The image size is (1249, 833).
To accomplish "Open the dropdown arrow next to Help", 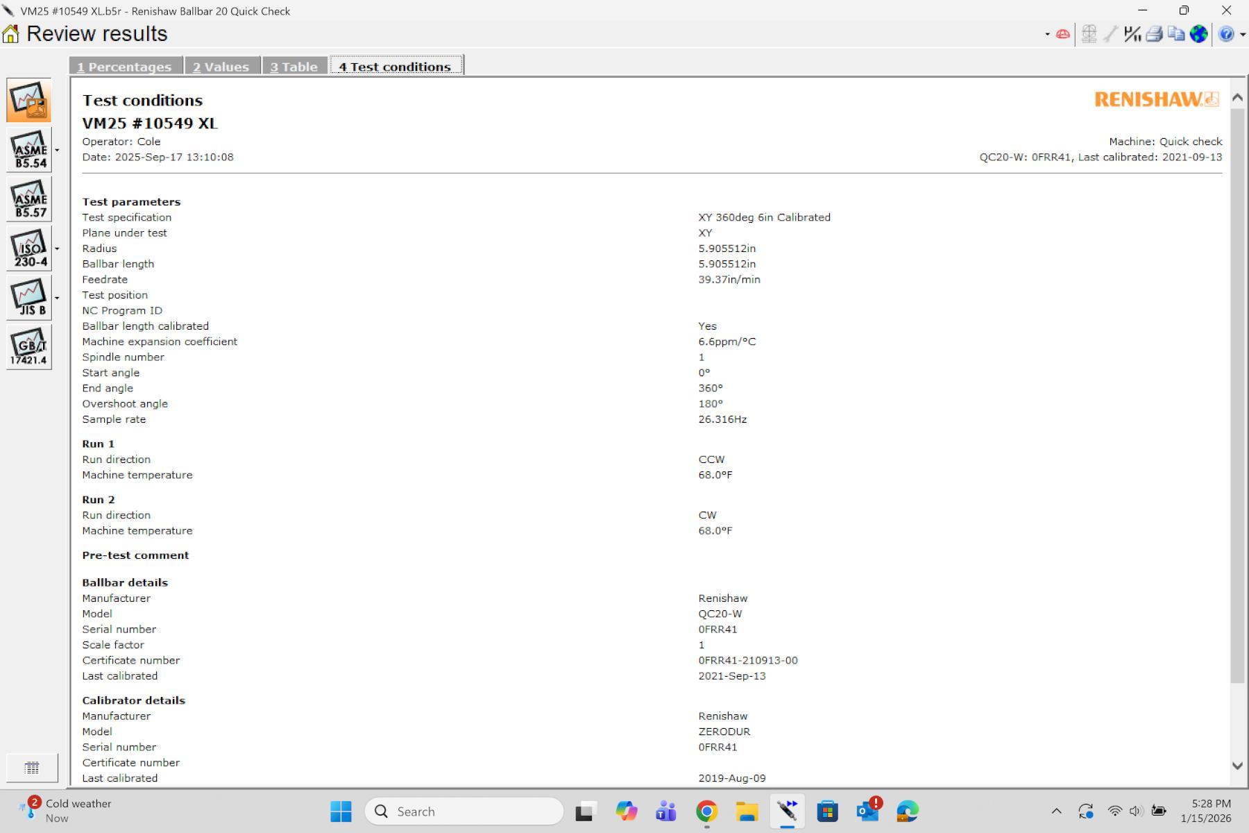I will 1242,34.
